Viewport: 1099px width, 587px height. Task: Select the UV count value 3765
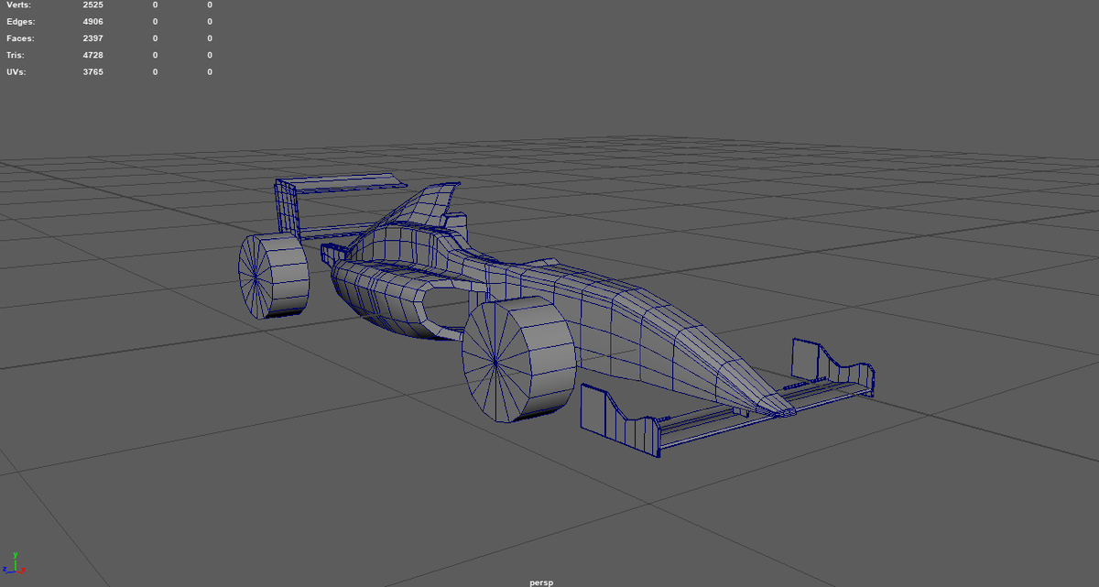click(x=92, y=71)
